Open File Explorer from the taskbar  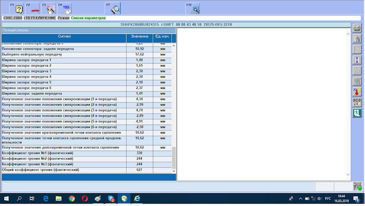[59, 198]
